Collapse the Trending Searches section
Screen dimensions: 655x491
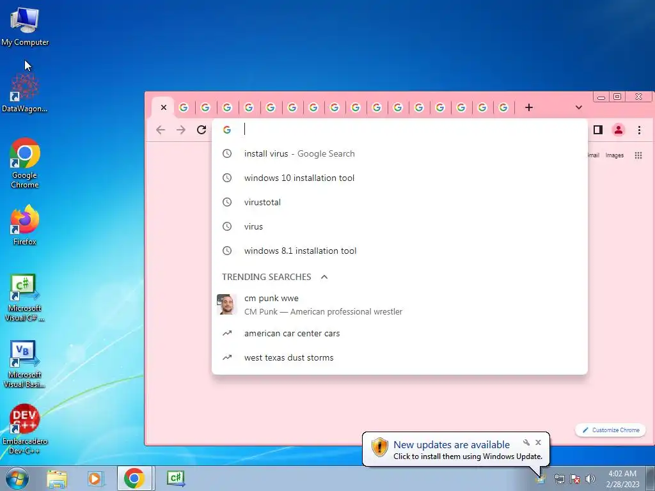pos(324,277)
